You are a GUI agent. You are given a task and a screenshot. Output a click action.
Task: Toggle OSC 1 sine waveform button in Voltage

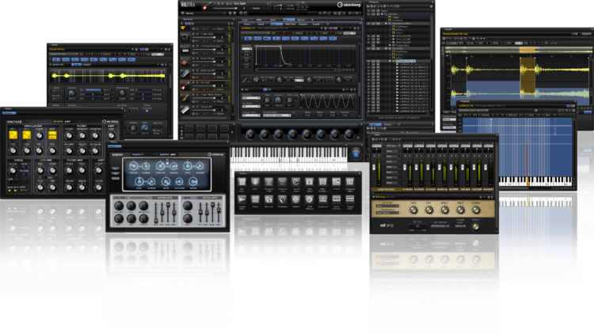click(13, 135)
